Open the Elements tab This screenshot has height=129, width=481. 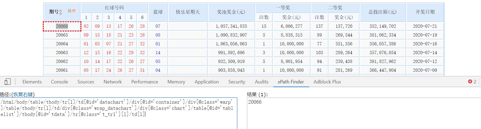coord(32,82)
